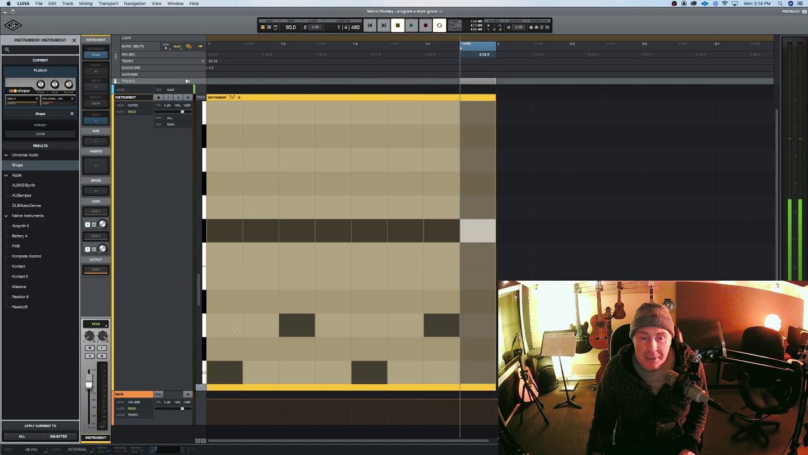The width and height of the screenshot is (808, 455).
Task: Select Battery 4 from the results
Action: [20, 236]
